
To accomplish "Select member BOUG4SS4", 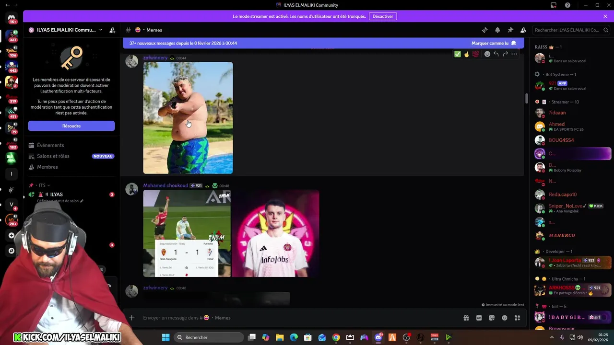I will click(x=573, y=140).
